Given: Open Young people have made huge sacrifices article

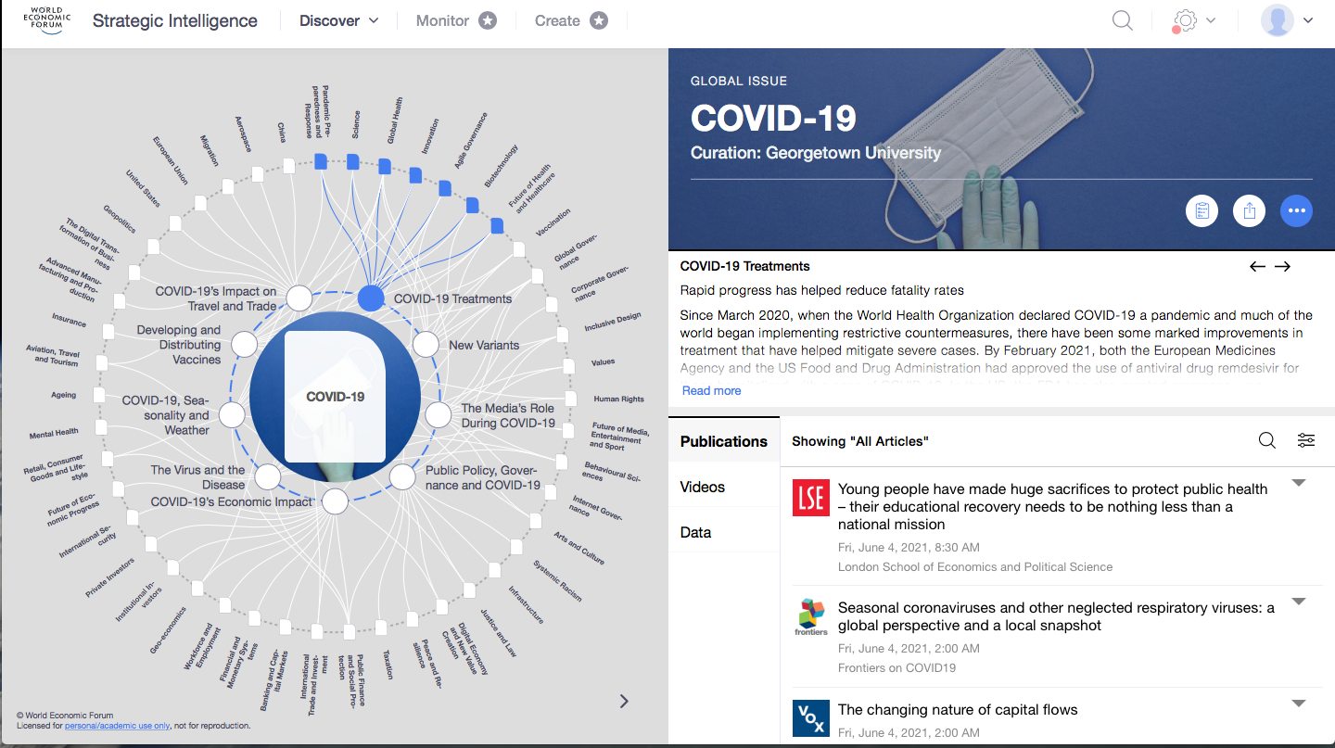Looking at the screenshot, I should click(x=1052, y=506).
